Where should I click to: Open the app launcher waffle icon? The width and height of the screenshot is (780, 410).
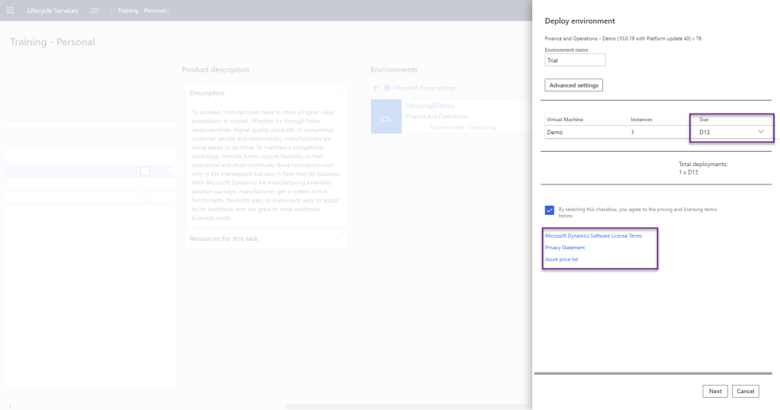pos(11,11)
